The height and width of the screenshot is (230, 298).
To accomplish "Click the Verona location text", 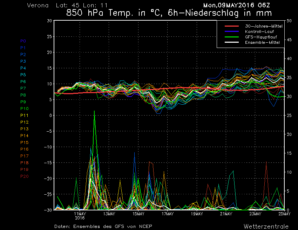I will point(38,5).
